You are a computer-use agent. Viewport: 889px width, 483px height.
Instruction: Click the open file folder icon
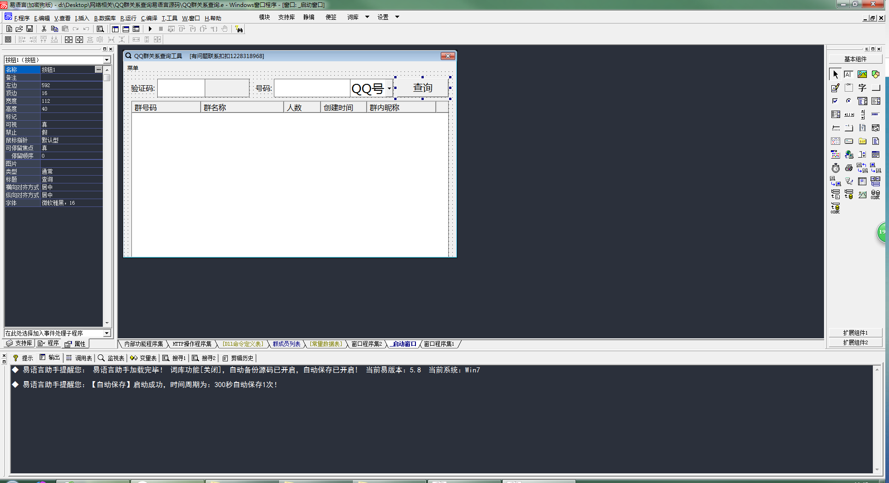click(x=19, y=29)
